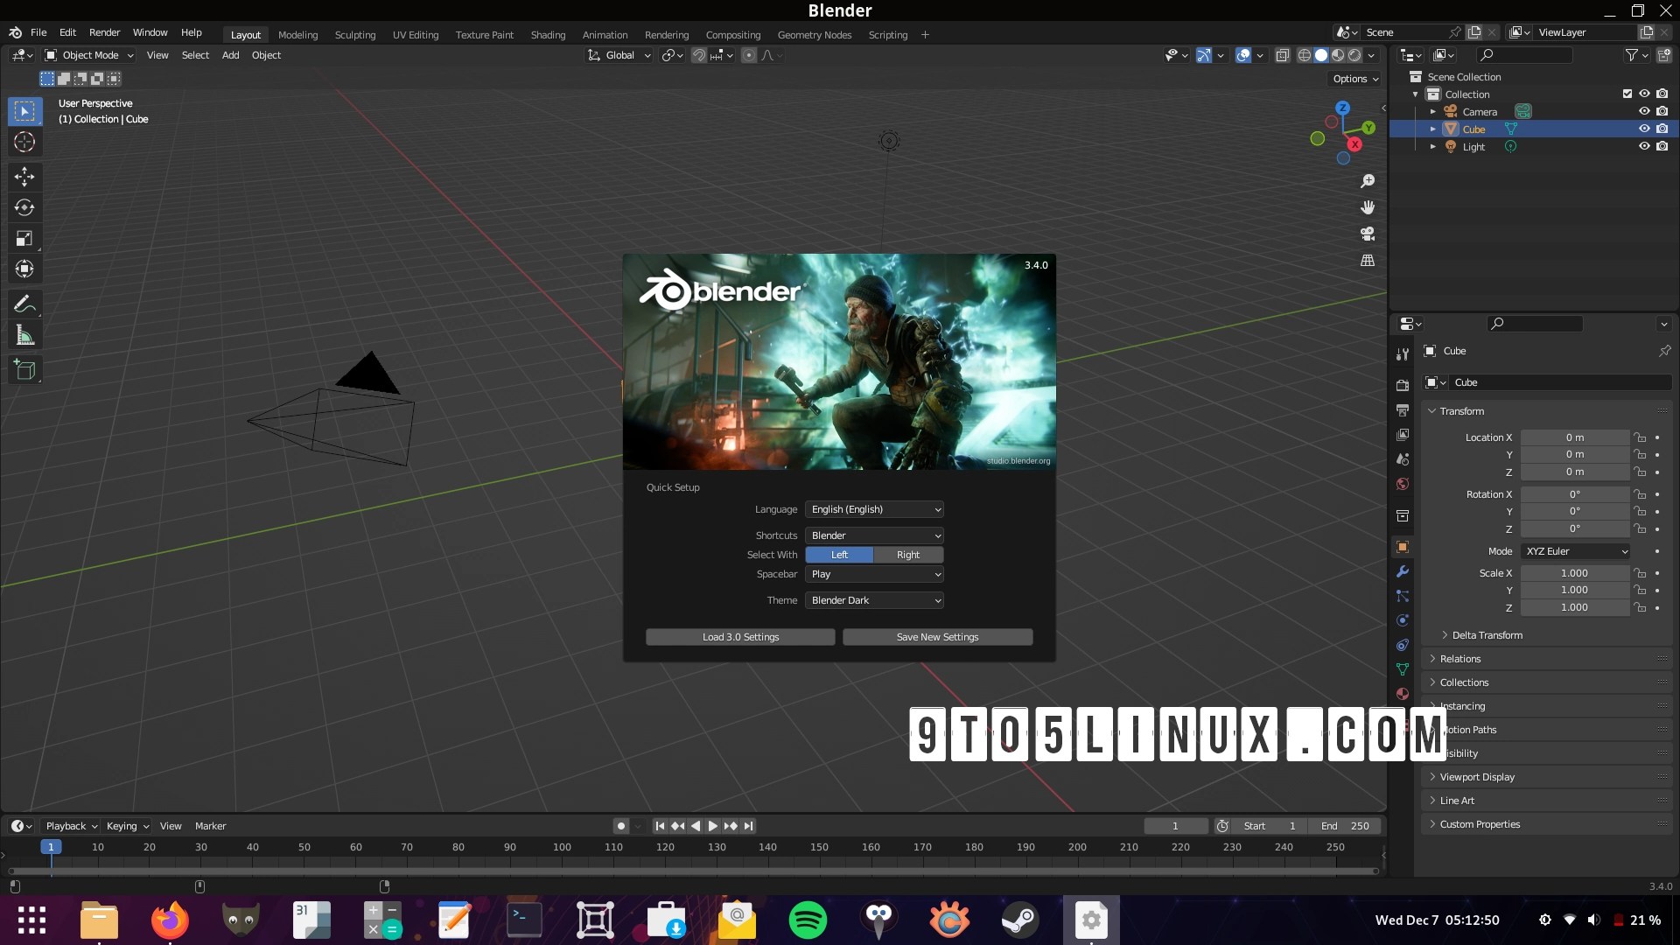Image resolution: width=1680 pixels, height=945 pixels.
Task: Choose the Add Cube tool
Action: click(24, 369)
